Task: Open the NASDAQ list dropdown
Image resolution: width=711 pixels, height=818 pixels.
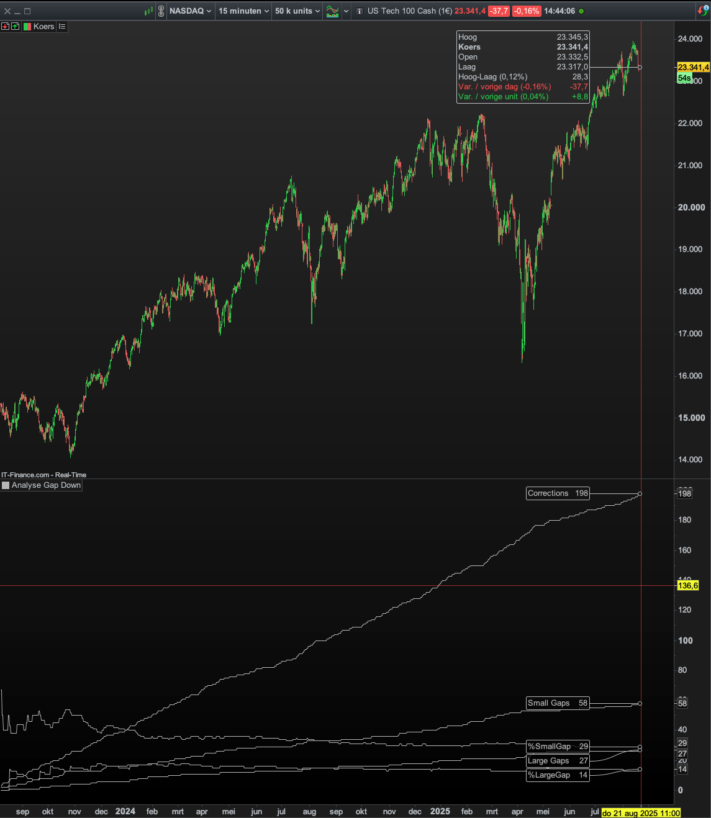Action: [x=191, y=11]
